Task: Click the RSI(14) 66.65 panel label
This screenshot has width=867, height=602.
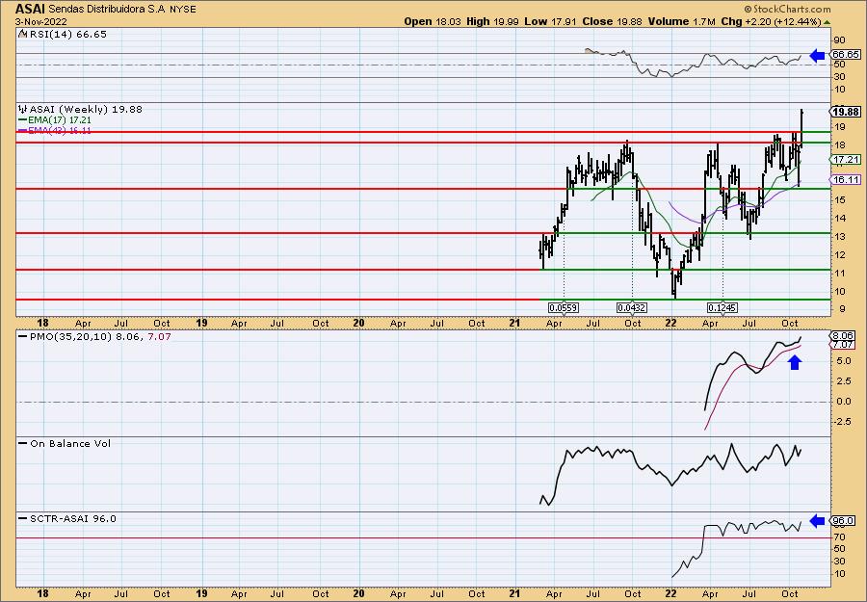Action: pyautogui.click(x=66, y=35)
